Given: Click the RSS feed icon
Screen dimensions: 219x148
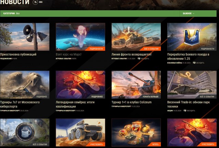Looking at the screenshot, I should tap(35, 2).
